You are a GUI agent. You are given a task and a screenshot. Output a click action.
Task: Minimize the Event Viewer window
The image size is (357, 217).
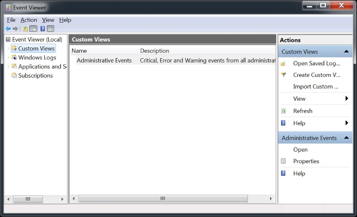pyautogui.click(x=309, y=6)
